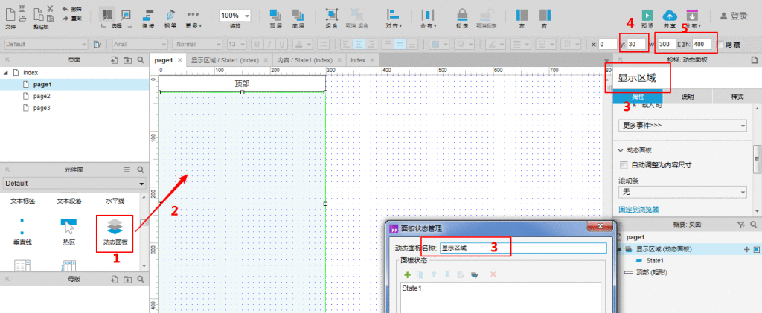
Task: Click the save disk icon in toolbar
Action: click(22, 8)
